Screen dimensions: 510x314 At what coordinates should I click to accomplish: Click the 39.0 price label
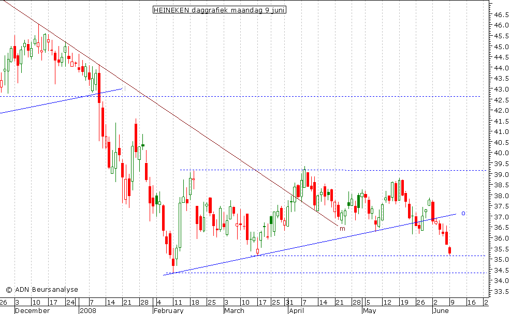click(501, 174)
